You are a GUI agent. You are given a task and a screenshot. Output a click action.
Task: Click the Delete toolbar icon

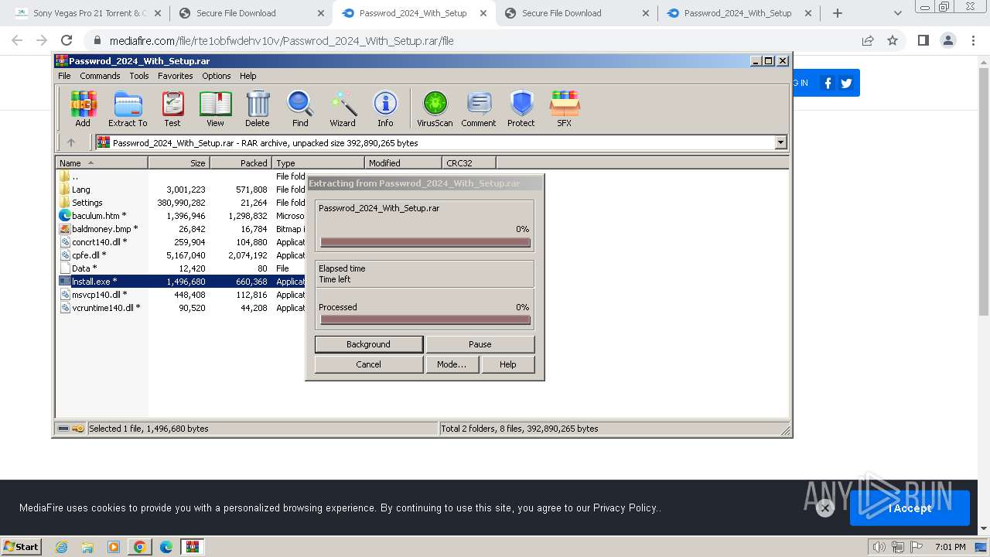258,108
